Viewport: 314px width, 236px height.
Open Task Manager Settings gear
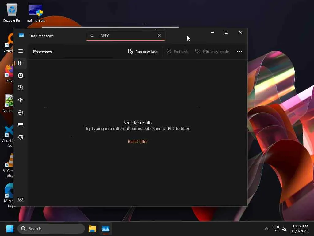[21, 199]
